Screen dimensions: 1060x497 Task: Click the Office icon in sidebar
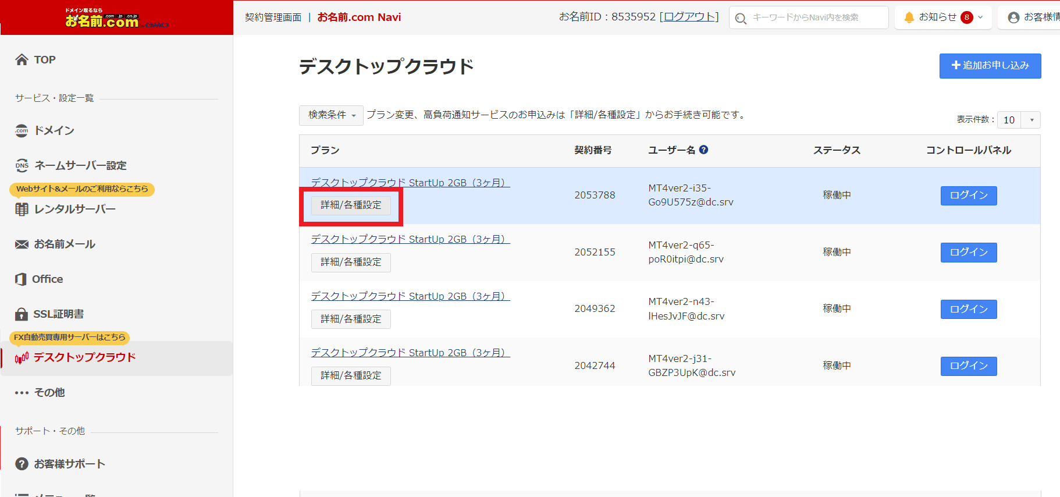coord(21,279)
